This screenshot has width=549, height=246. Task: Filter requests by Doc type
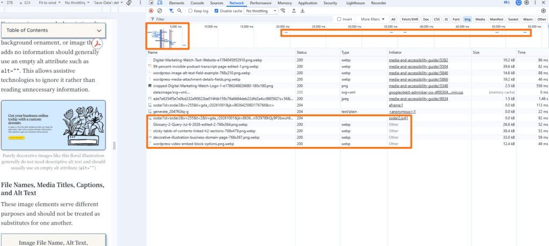[x=426, y=19]
